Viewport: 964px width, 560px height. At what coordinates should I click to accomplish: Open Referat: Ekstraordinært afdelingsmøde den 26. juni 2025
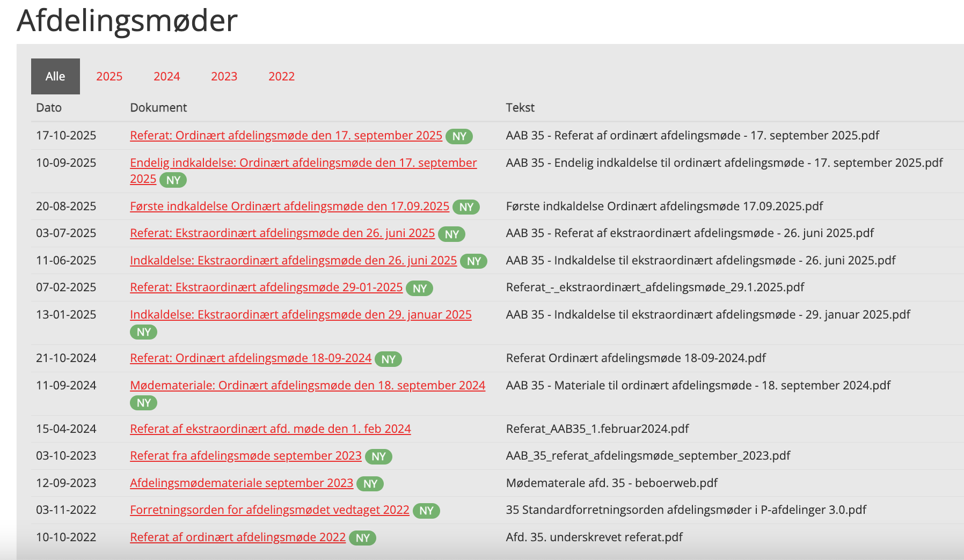tap(282, 233)
